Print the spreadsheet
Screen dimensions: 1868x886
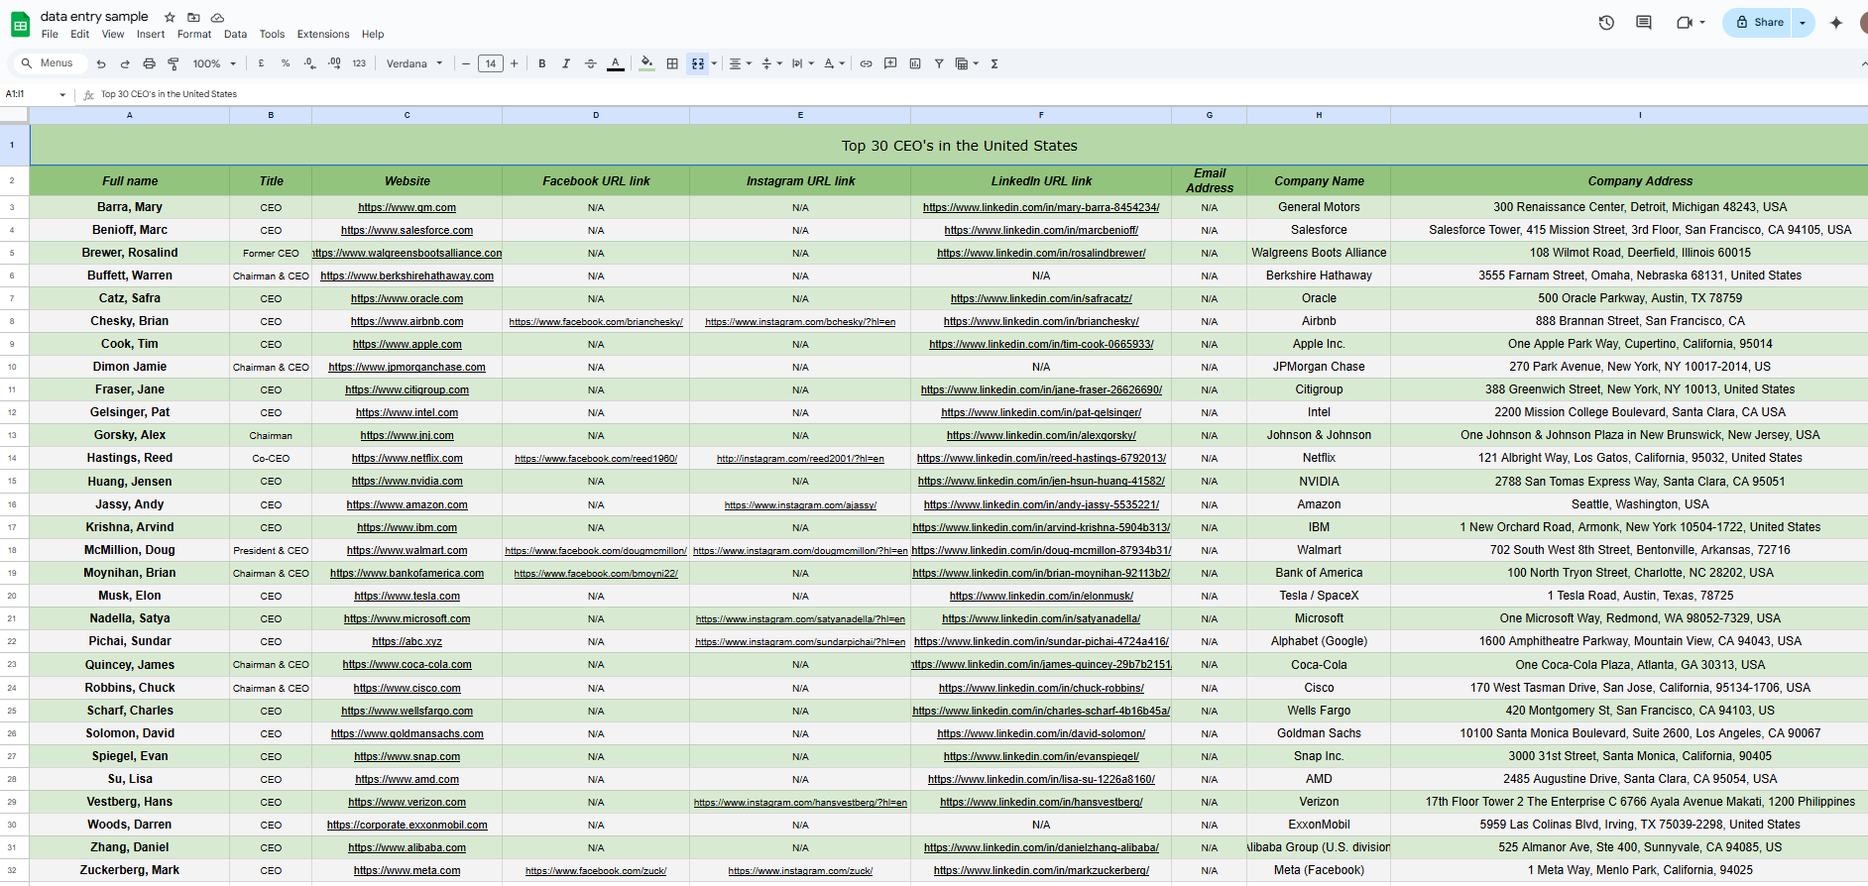[x=149, y=63]
